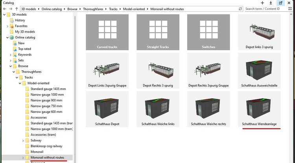Select Depot Rechts 3spurig Gruppe model
The width and height of the screenshot is (295, 163).
click(x=208, y=71)
